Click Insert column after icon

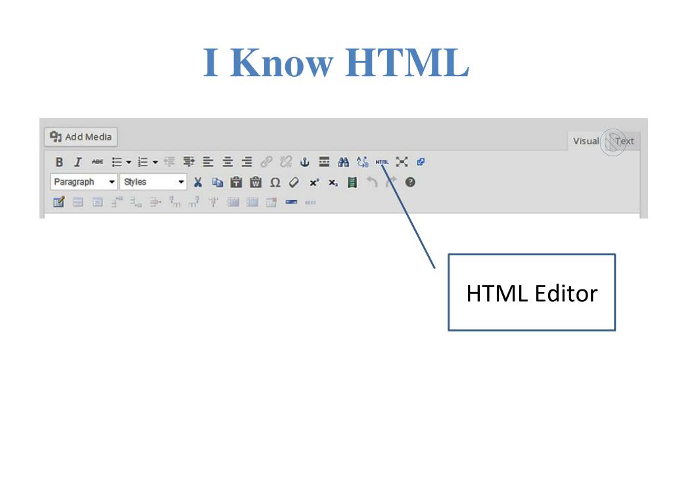(194, 202)
